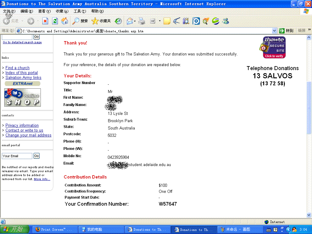Click the vertical scrollbar down arrow
312x234 pixels.
[x=309, y=215]
